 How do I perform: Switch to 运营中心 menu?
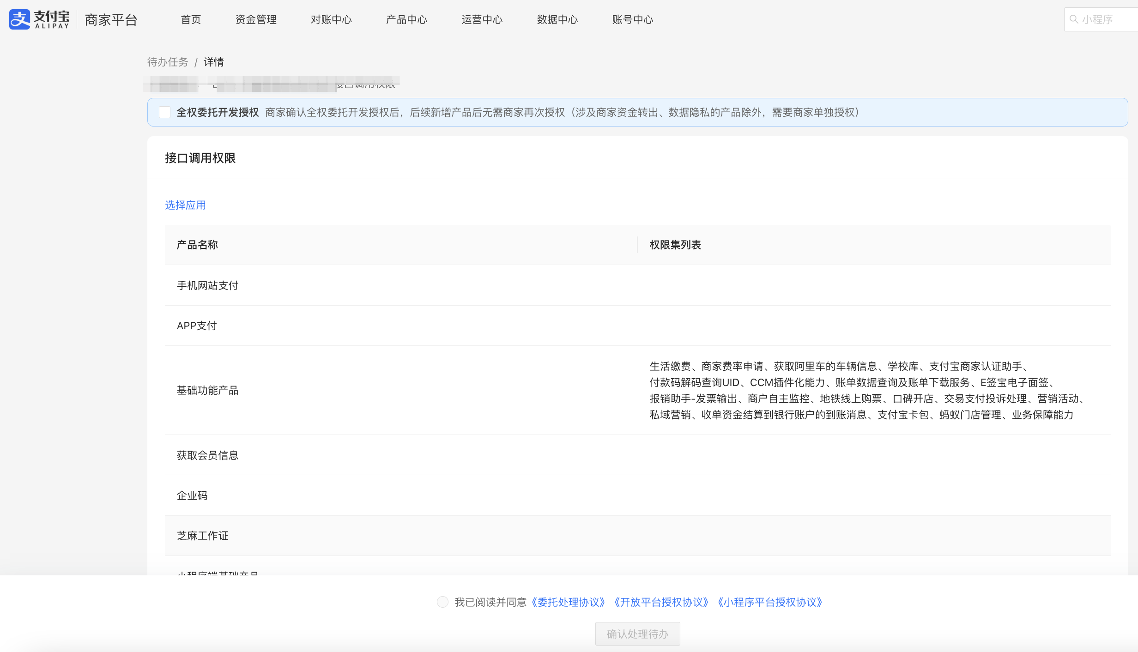point(482,19)
